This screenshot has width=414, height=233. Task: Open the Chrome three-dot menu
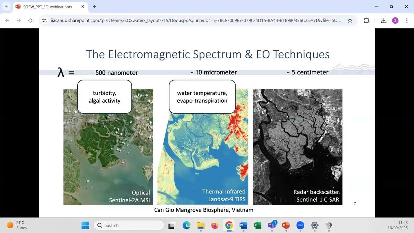[406, 20]
